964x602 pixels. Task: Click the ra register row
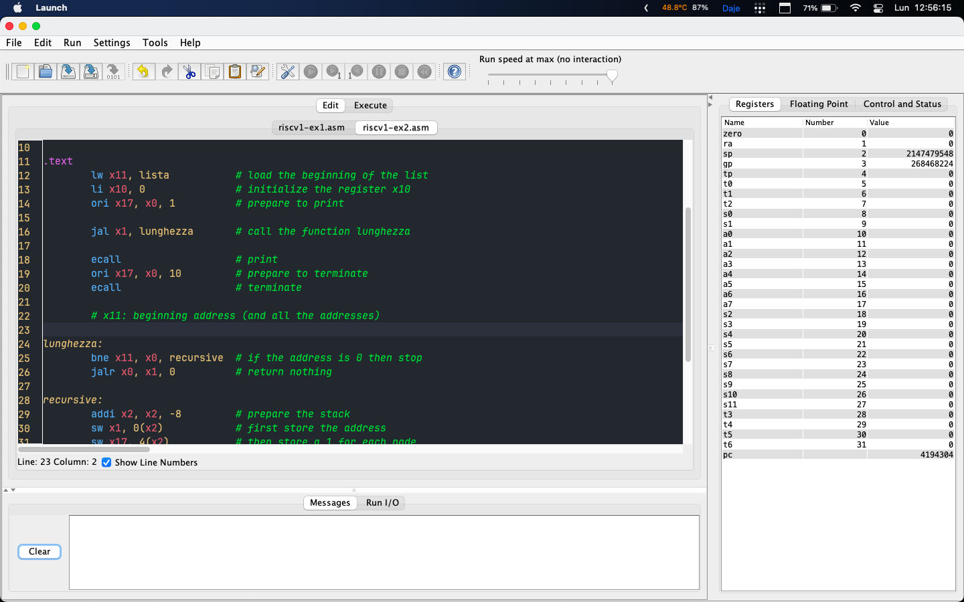pos(838,144)
